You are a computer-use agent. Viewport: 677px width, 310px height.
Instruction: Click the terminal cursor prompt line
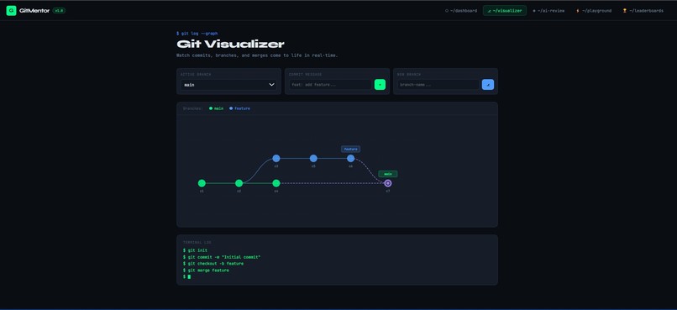click(x=187, y=276)
